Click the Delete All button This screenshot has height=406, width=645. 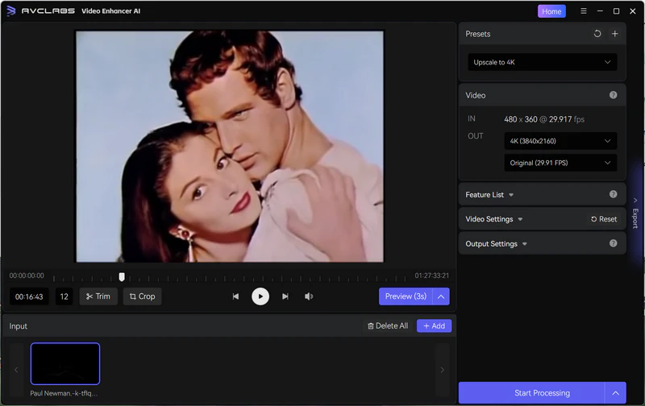point(388,326)
